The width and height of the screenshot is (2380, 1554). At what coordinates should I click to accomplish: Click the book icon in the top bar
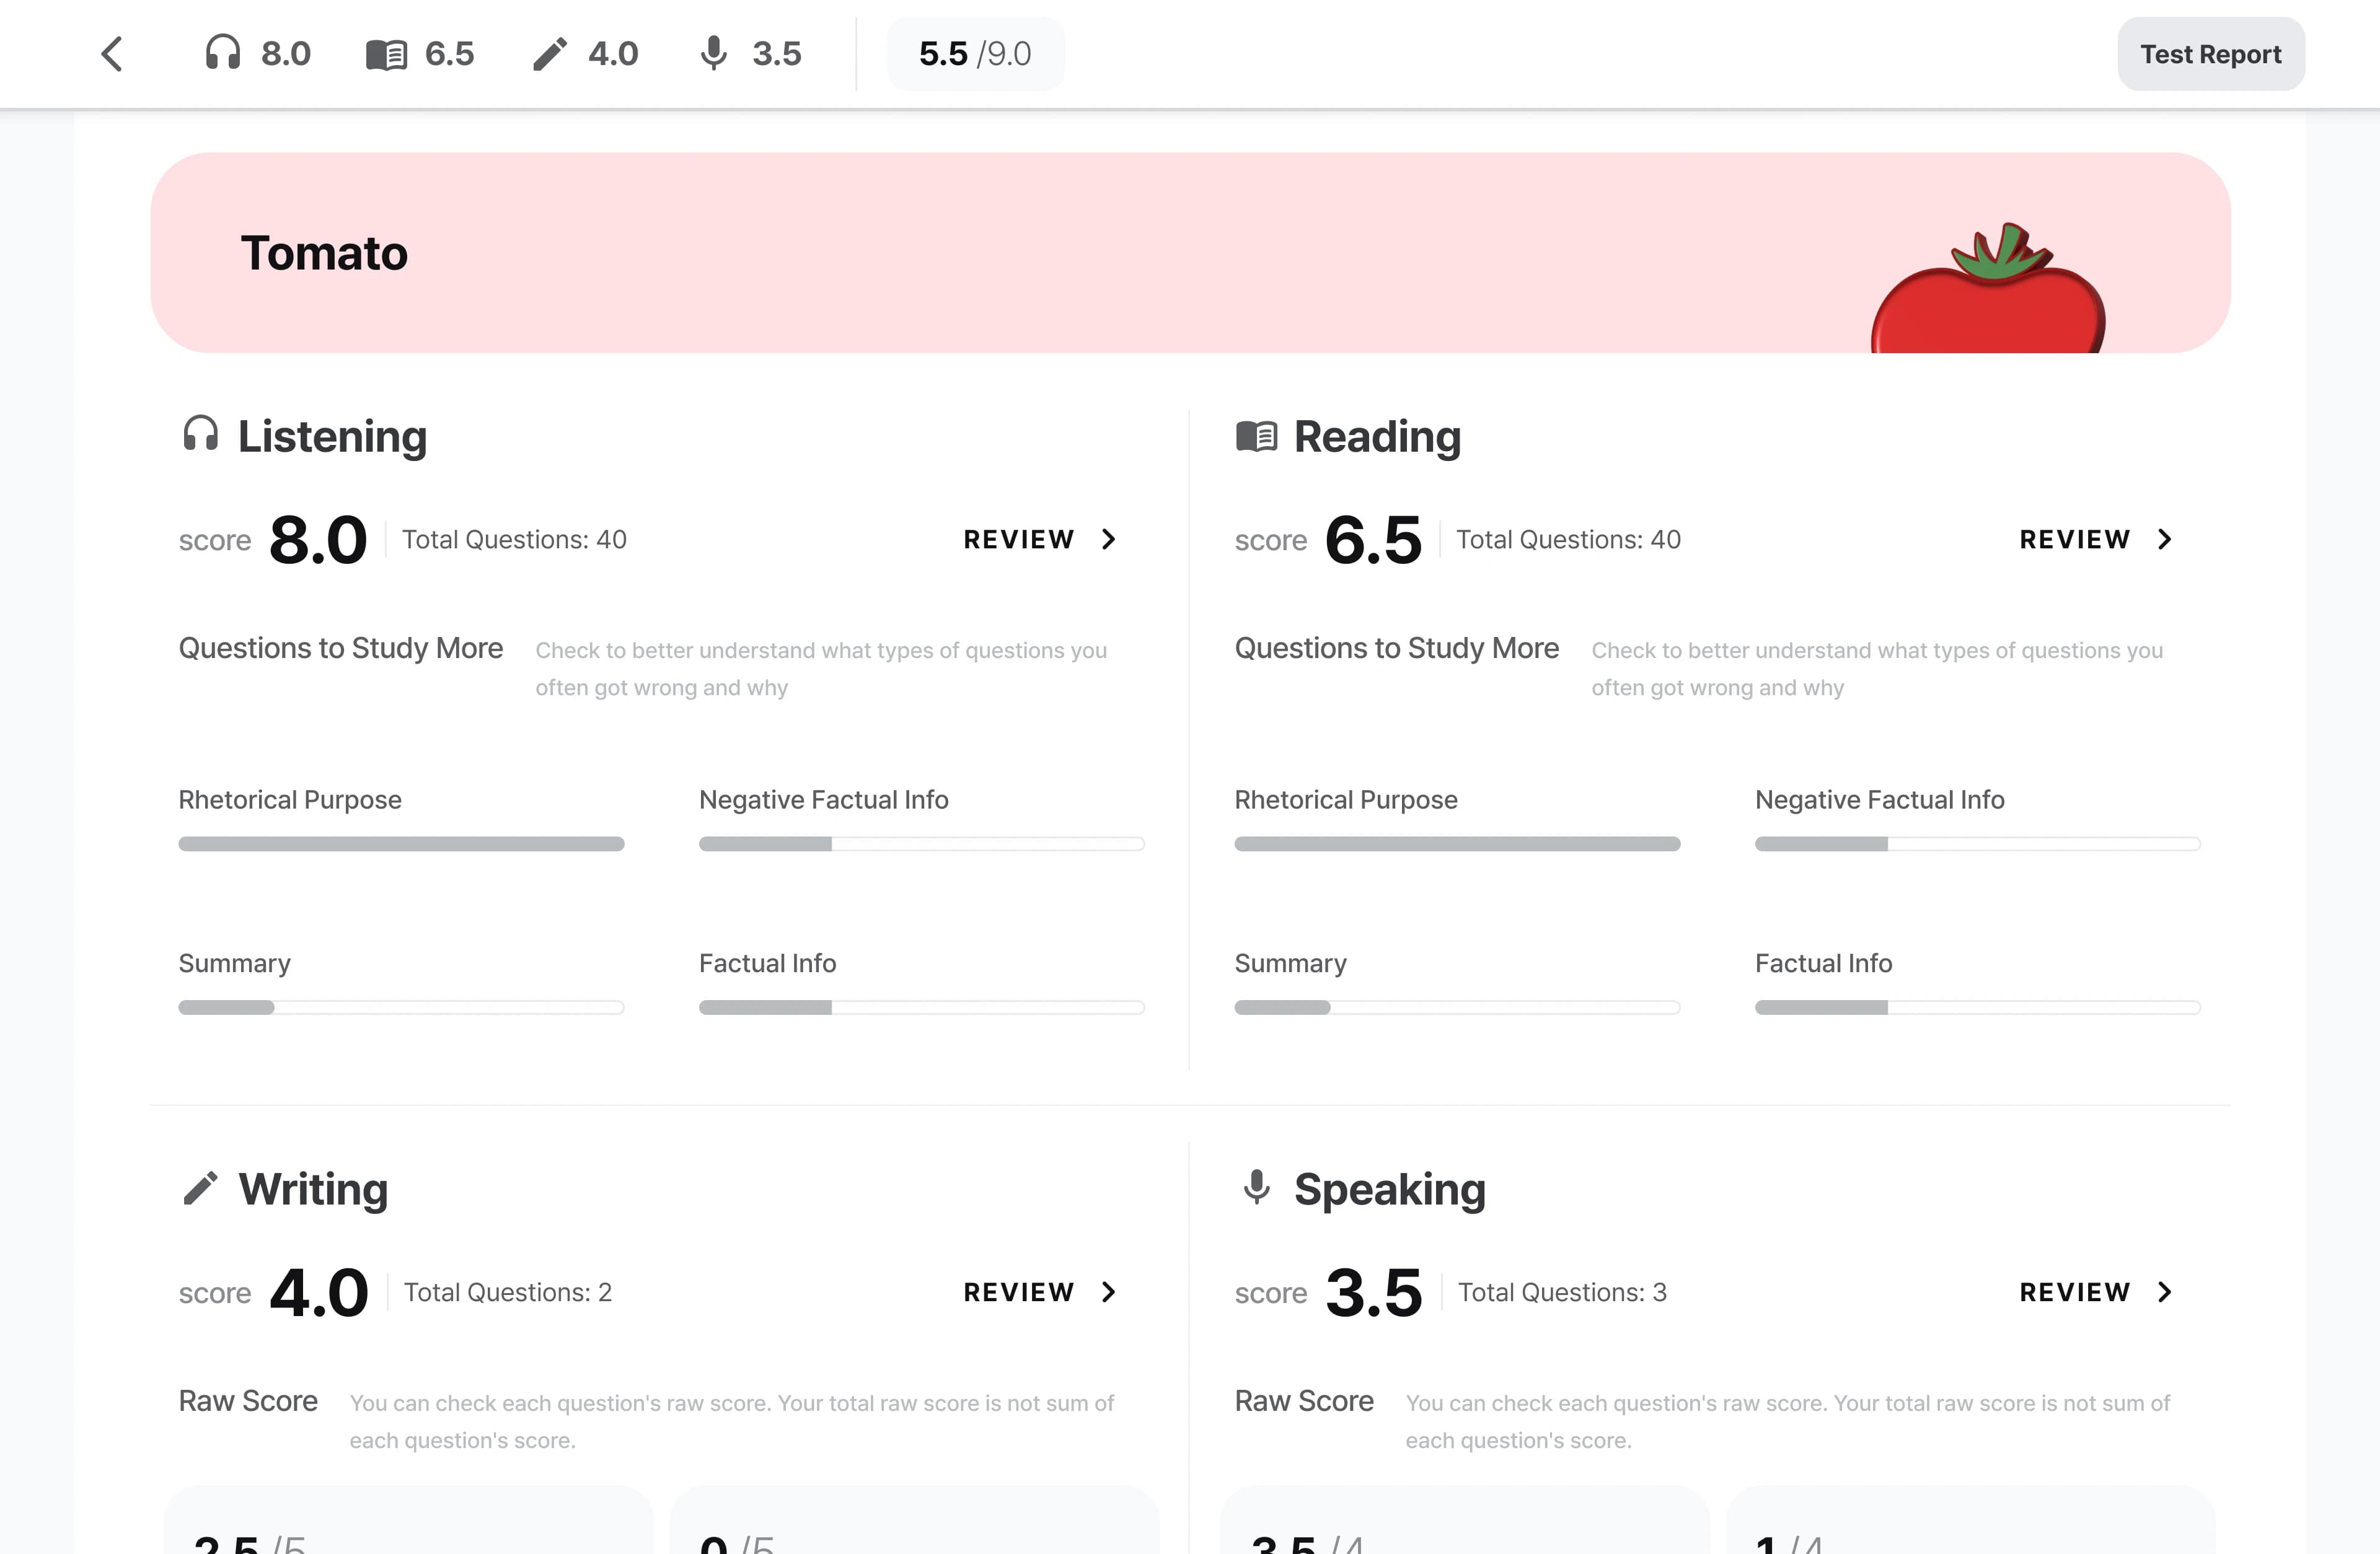(x=386, y=54)
